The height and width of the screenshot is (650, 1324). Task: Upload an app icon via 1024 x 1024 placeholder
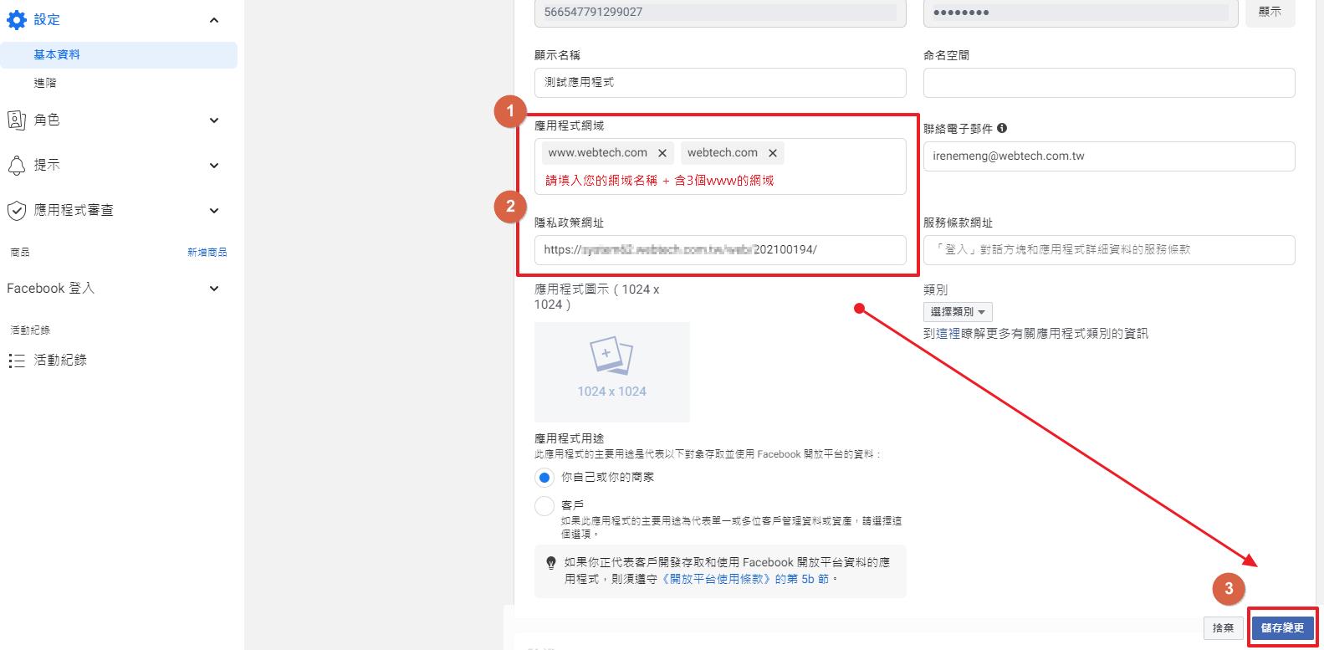click(611, 371)
